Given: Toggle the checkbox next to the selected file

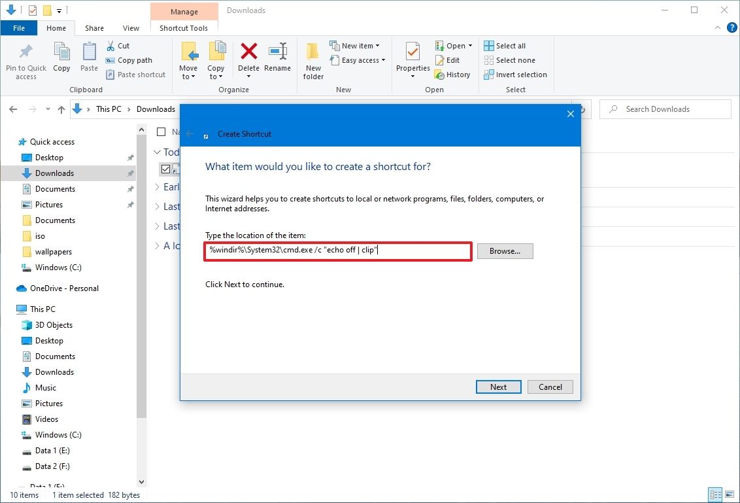Looking at the screenshot, I should point(165,169).
